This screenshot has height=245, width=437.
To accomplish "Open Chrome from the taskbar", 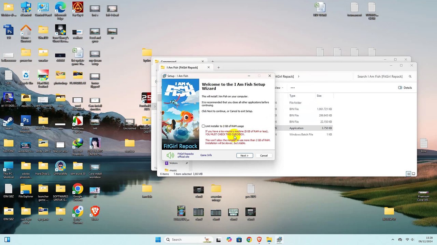I will (x=249, y=240).
